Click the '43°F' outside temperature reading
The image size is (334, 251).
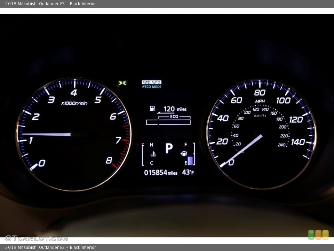tap(188, 172)
